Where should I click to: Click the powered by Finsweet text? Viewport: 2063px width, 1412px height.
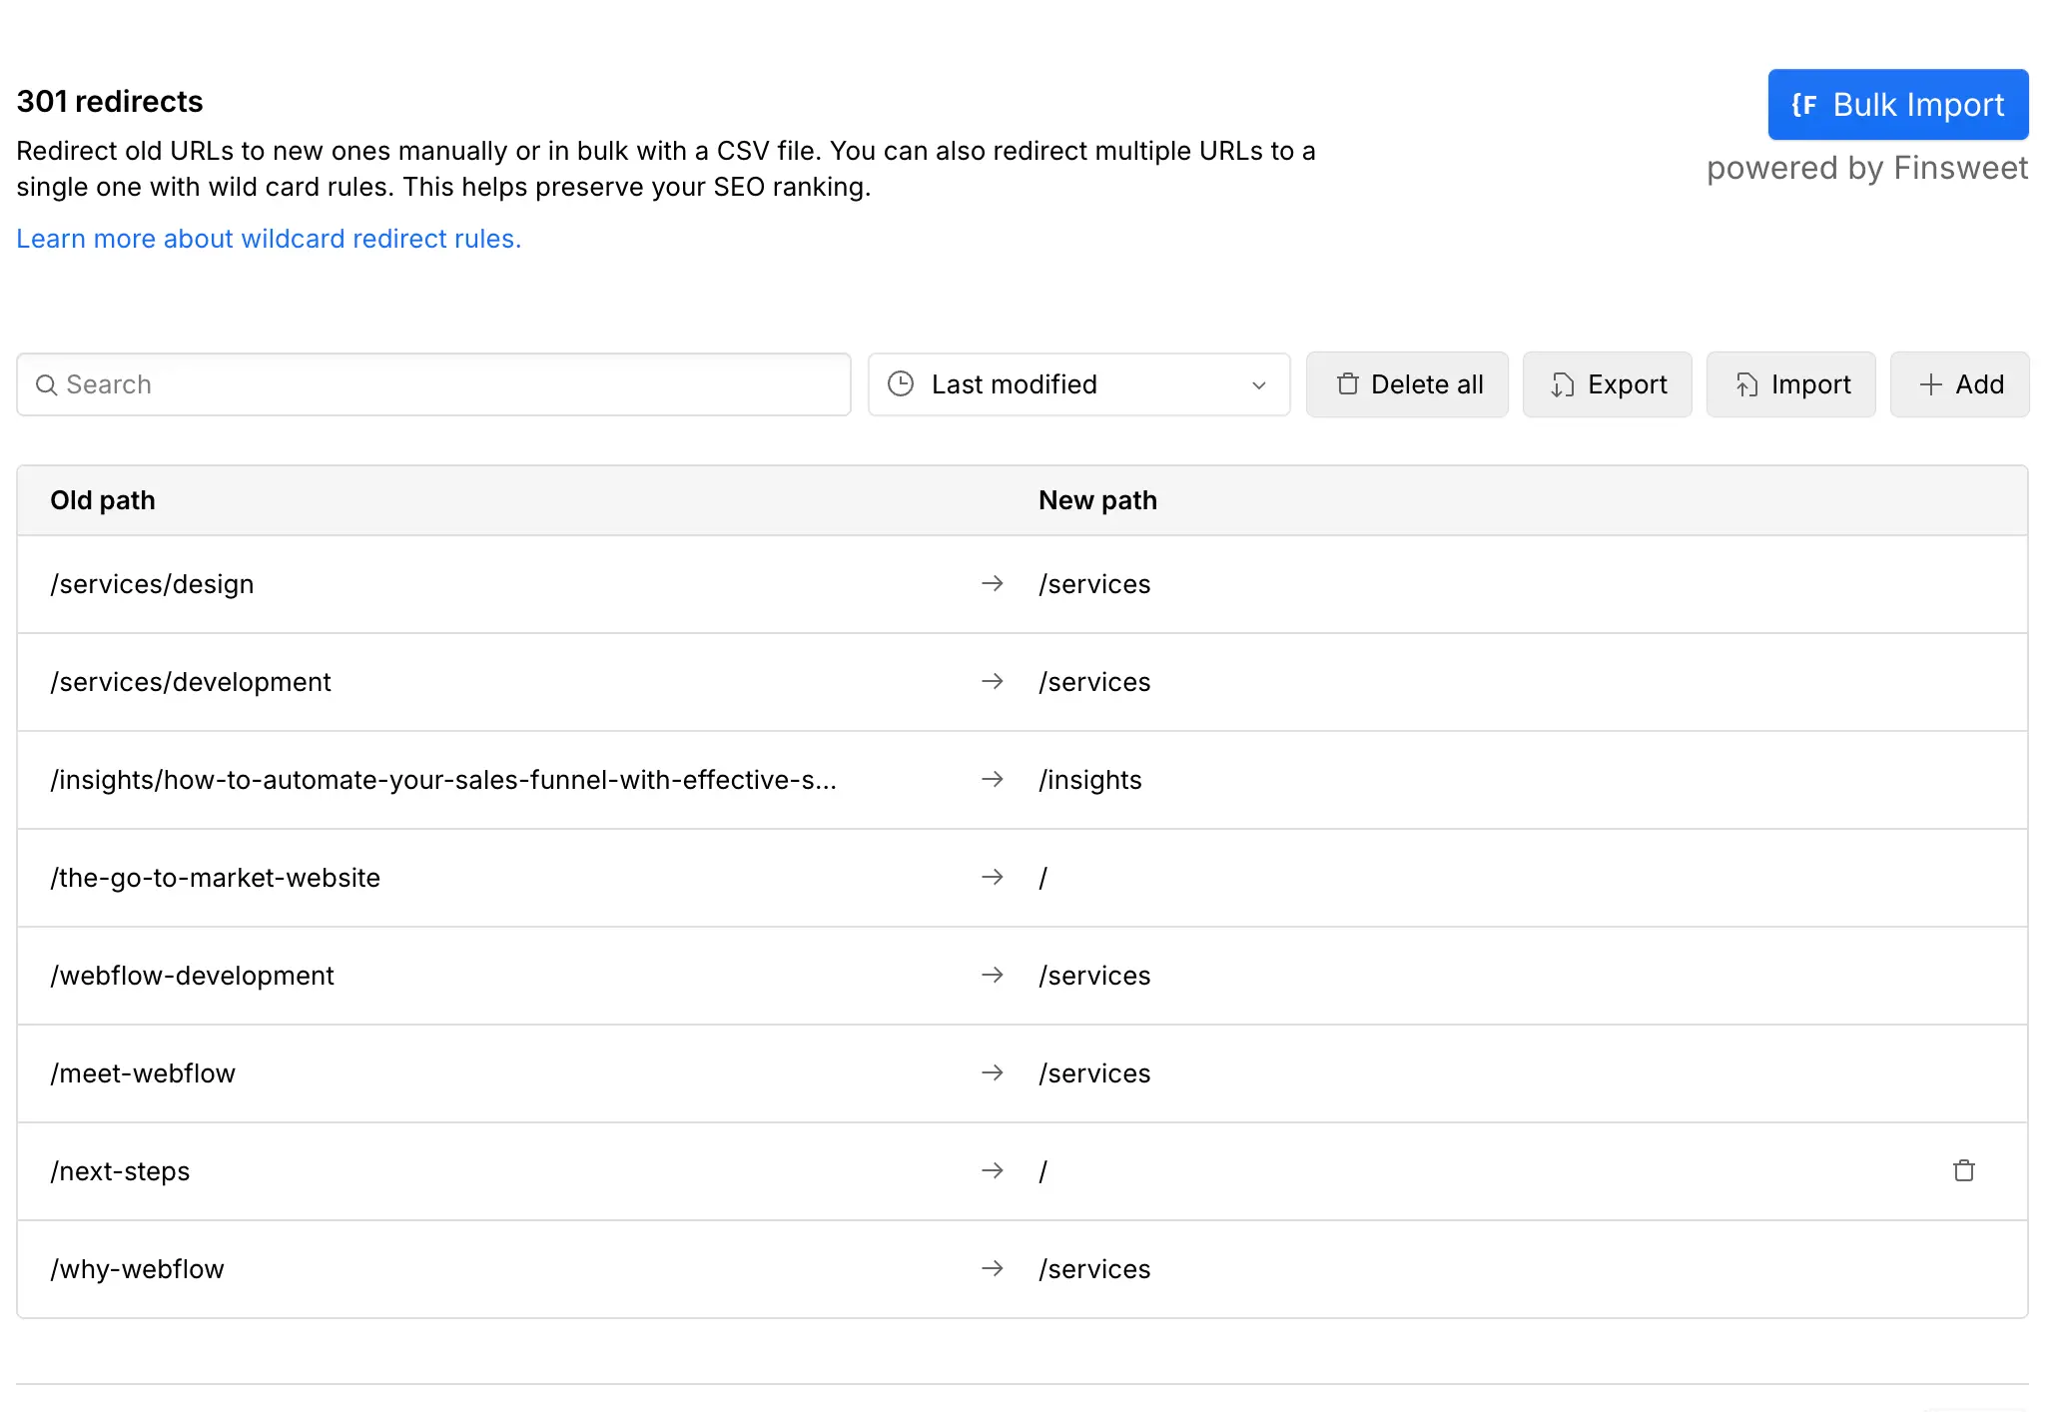click(x=1867, y=168)
